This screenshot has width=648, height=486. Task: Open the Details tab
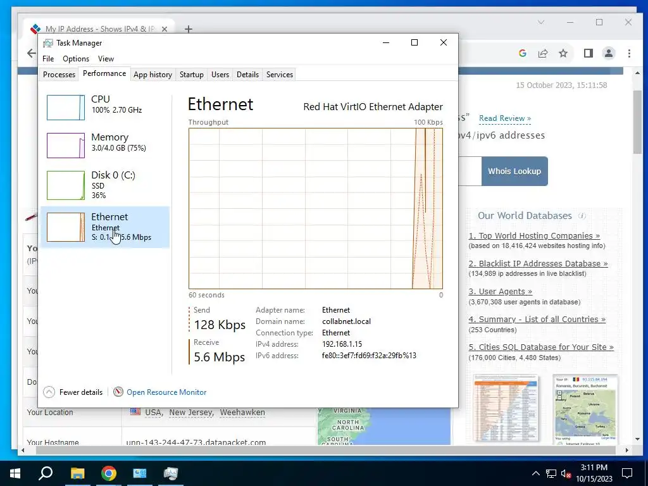pos(247,75)
